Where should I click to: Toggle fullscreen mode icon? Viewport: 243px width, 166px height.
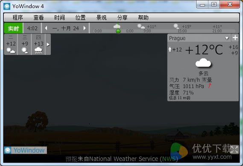pos(234,149)
